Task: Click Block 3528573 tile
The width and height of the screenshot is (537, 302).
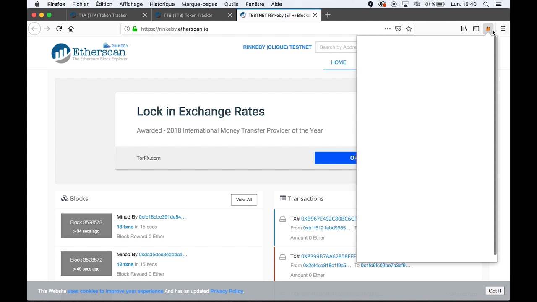Action: 86,226
